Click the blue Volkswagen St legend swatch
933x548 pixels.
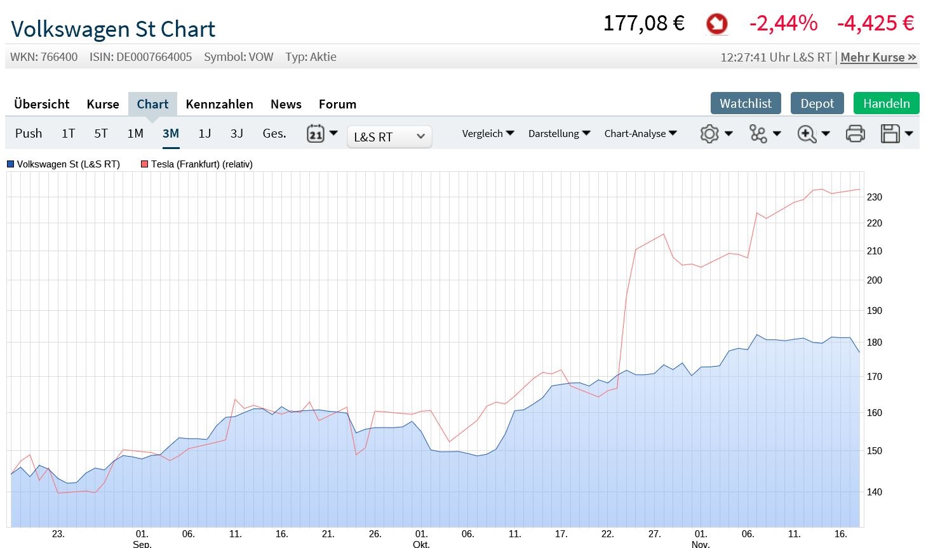click(10, 164)
